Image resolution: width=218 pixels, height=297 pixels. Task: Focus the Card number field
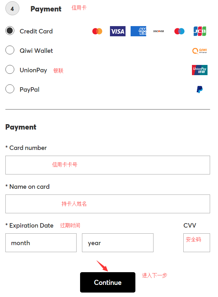(x=108, y=165)
